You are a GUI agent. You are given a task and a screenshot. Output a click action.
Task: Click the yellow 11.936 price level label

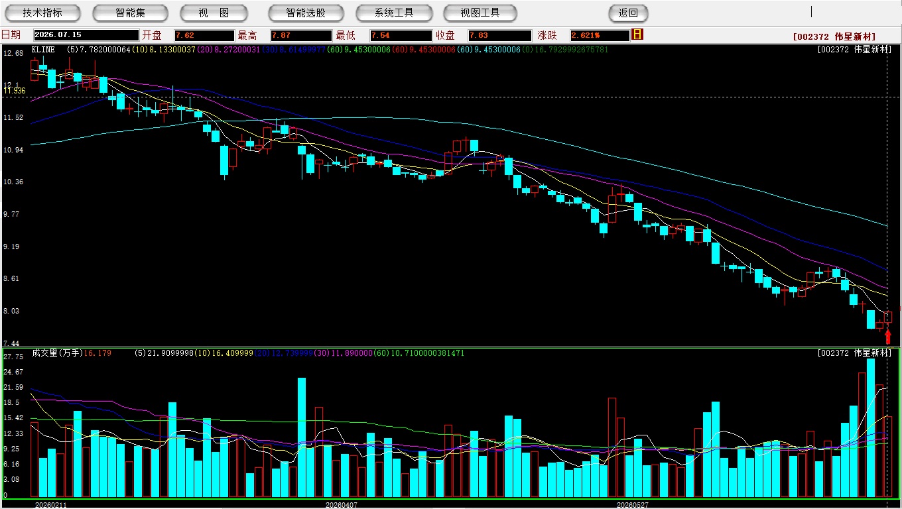(x=13, y=91)
